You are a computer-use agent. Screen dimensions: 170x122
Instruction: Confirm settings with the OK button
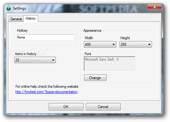66,107
